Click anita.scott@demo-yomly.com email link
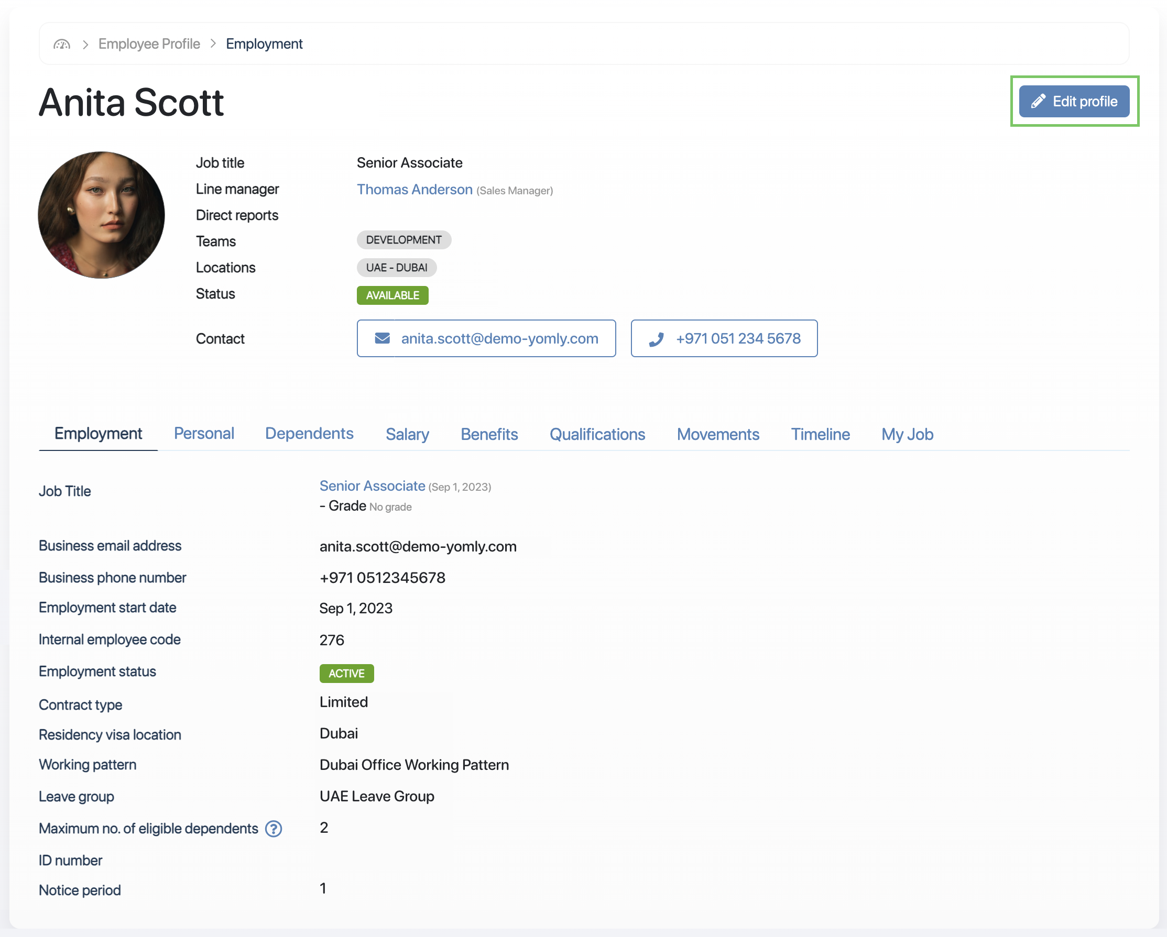The width and height of the screenshot is (1167, 937). coord(499,338)
